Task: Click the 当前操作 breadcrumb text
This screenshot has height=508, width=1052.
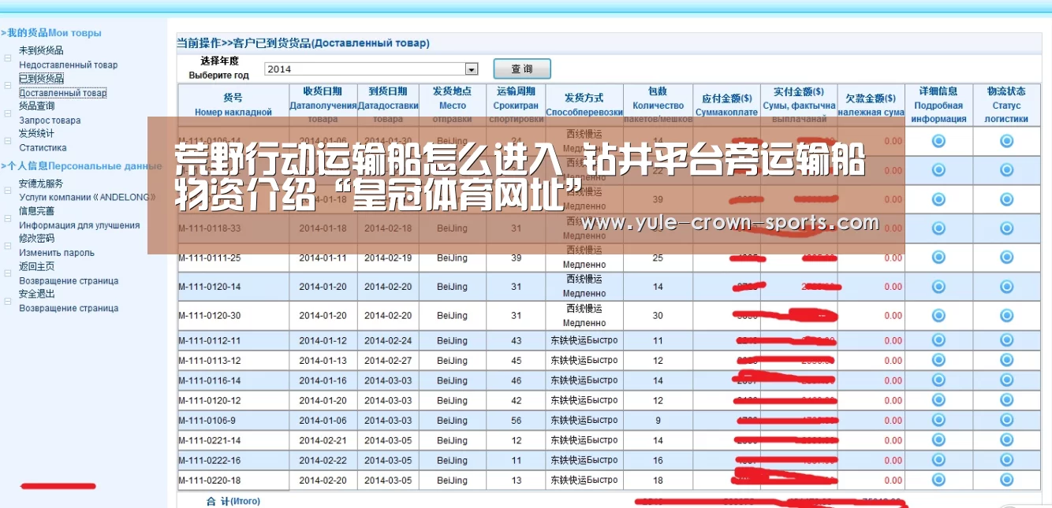Action: (x=198, y=43)
